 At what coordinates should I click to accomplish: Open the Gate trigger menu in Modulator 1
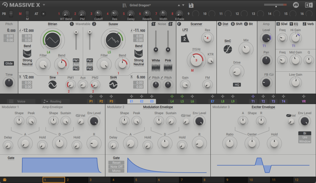(11, 158)
